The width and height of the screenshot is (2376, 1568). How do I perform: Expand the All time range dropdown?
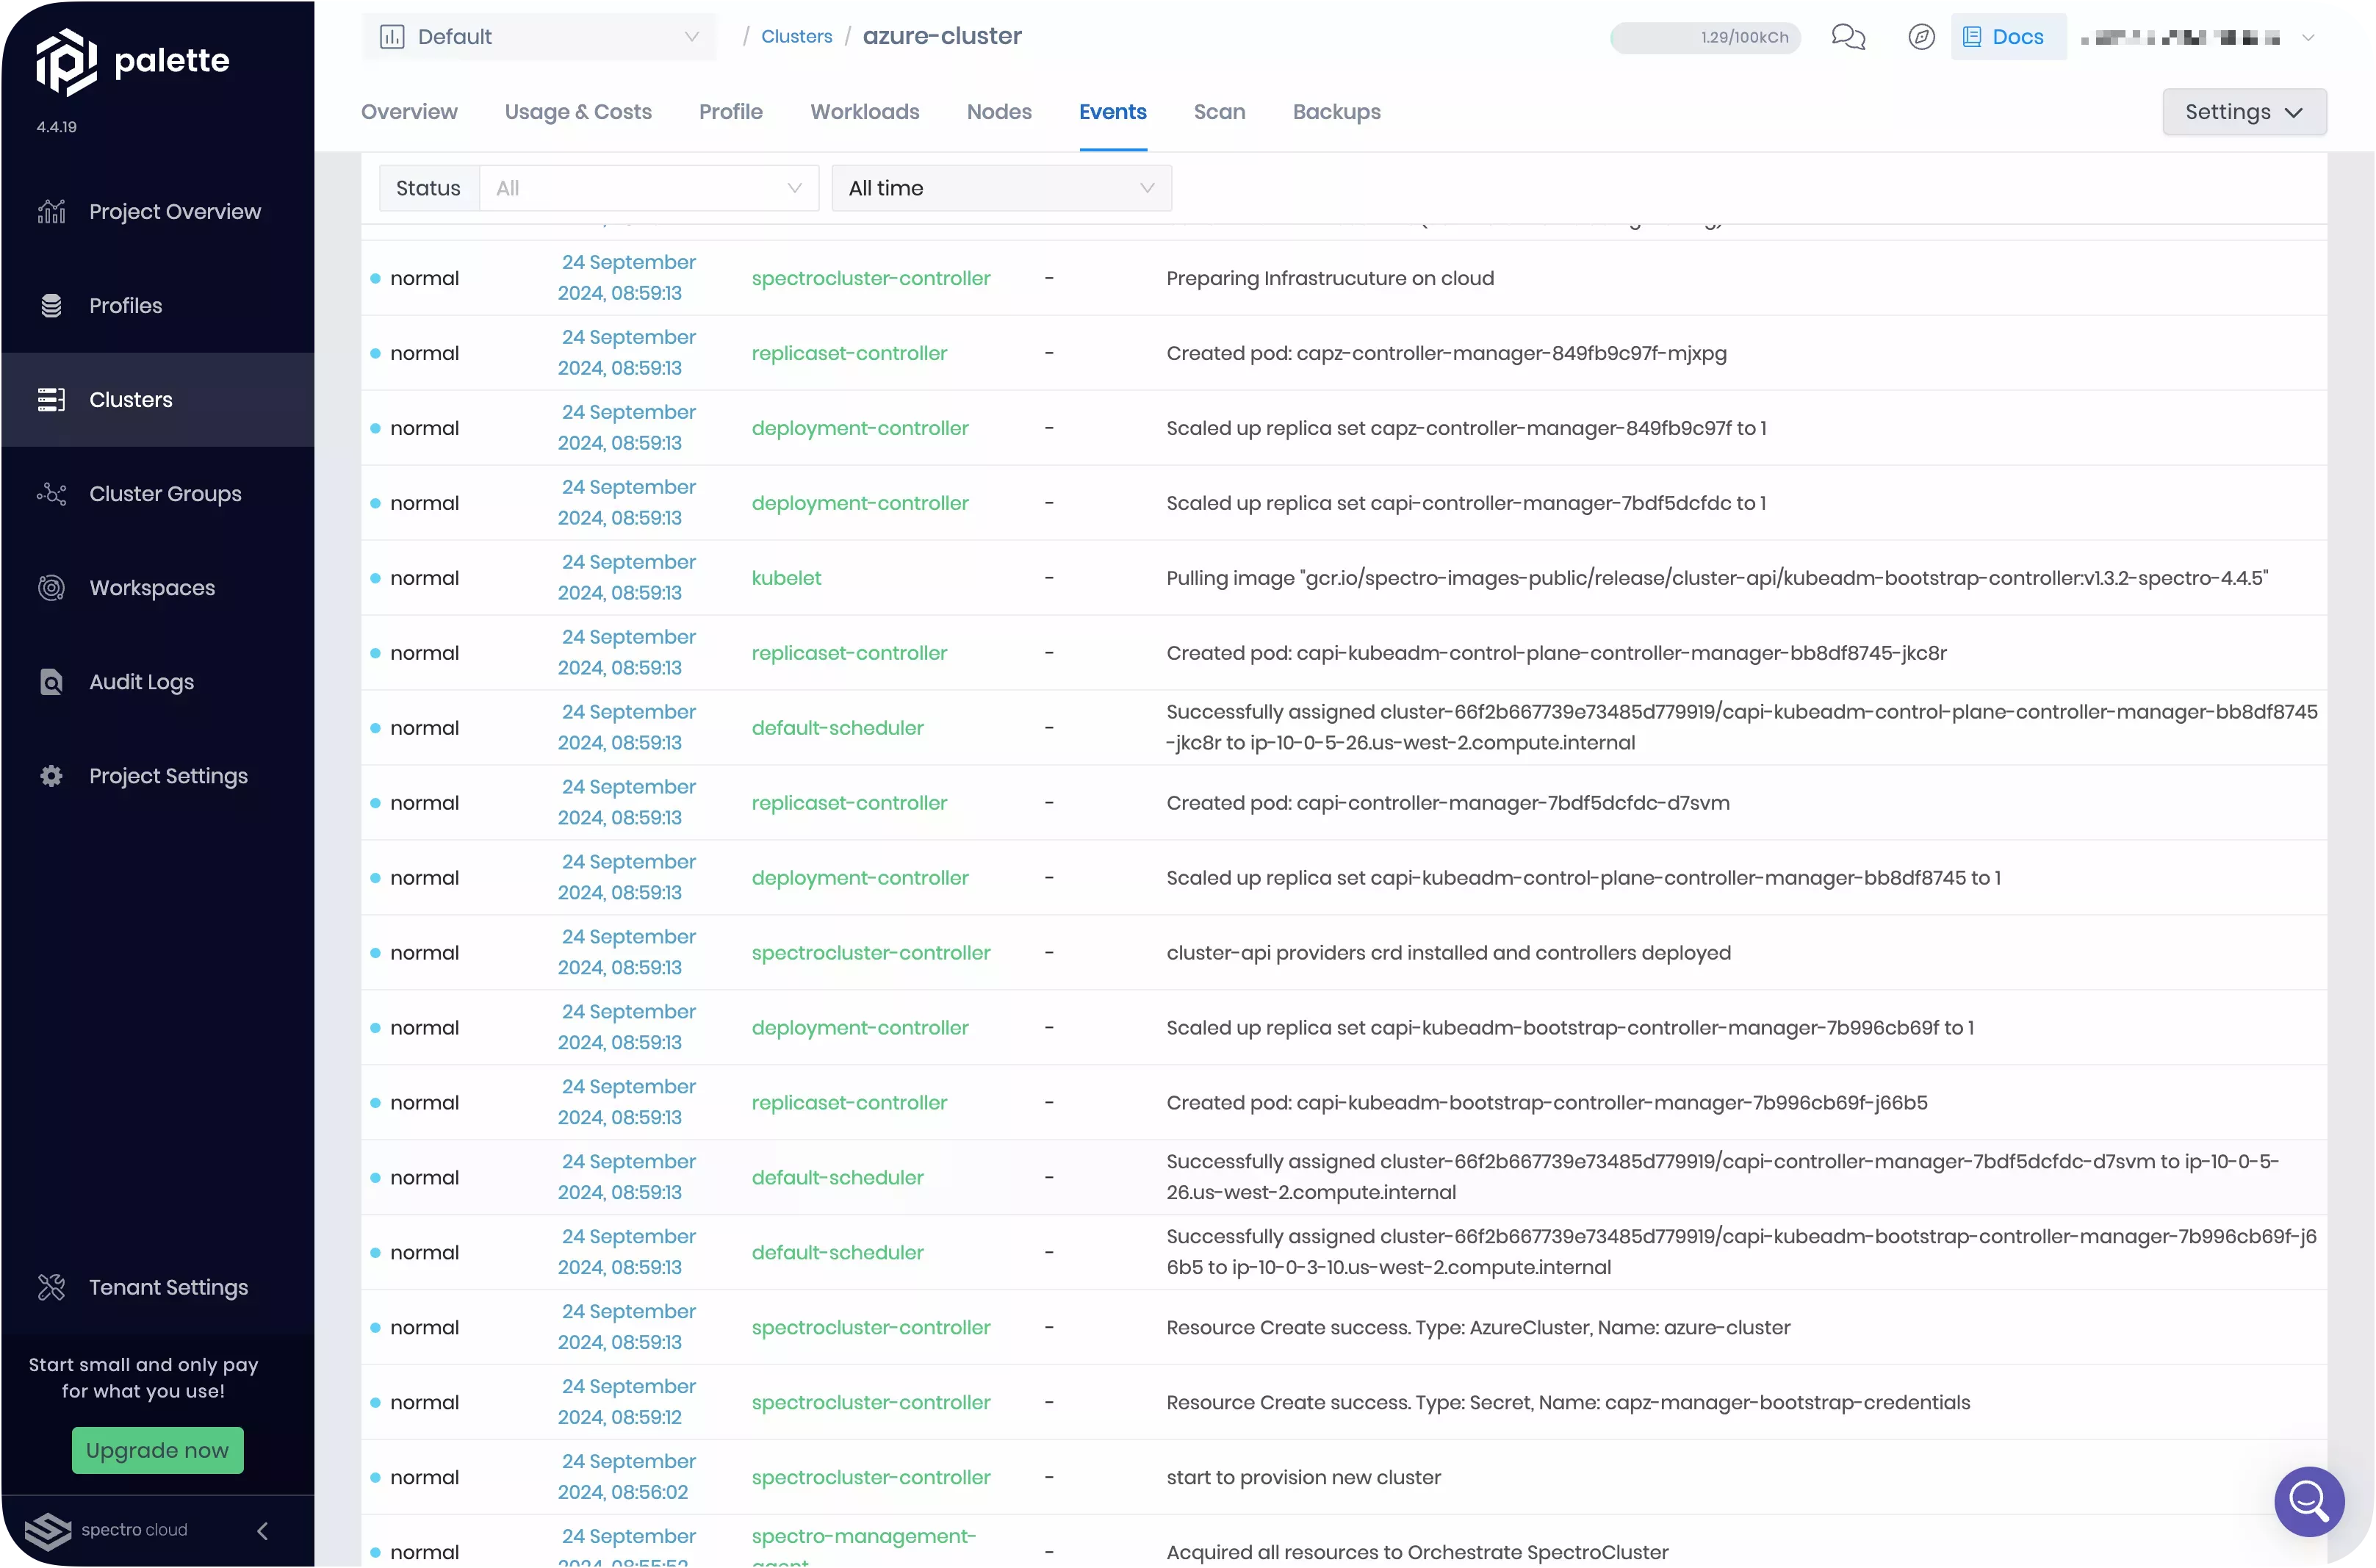1001,188
